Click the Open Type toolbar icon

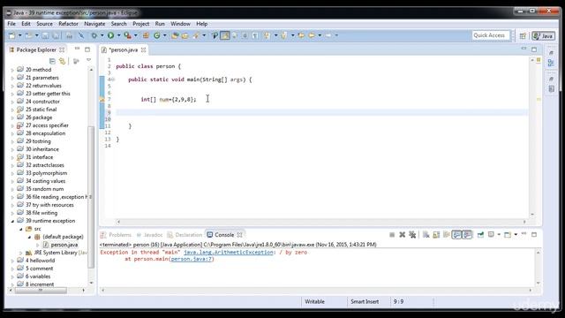pyautogui.click(x=175, y=35)
